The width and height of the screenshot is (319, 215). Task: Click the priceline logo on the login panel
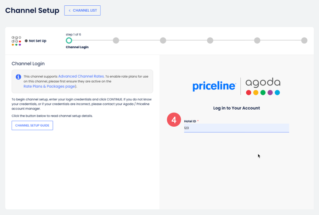point(214,85)
